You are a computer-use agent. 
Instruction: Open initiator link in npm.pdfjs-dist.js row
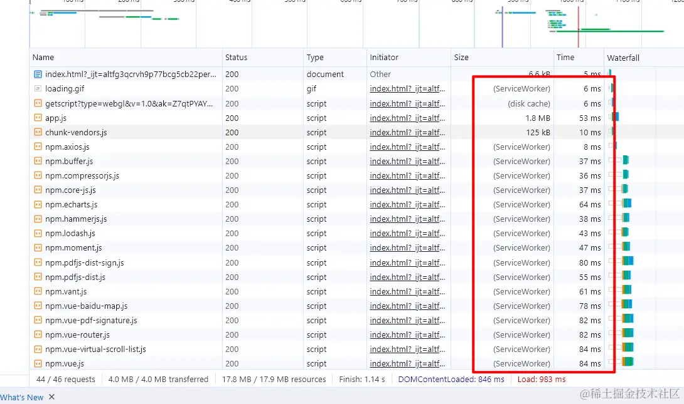tap(407, 277)
